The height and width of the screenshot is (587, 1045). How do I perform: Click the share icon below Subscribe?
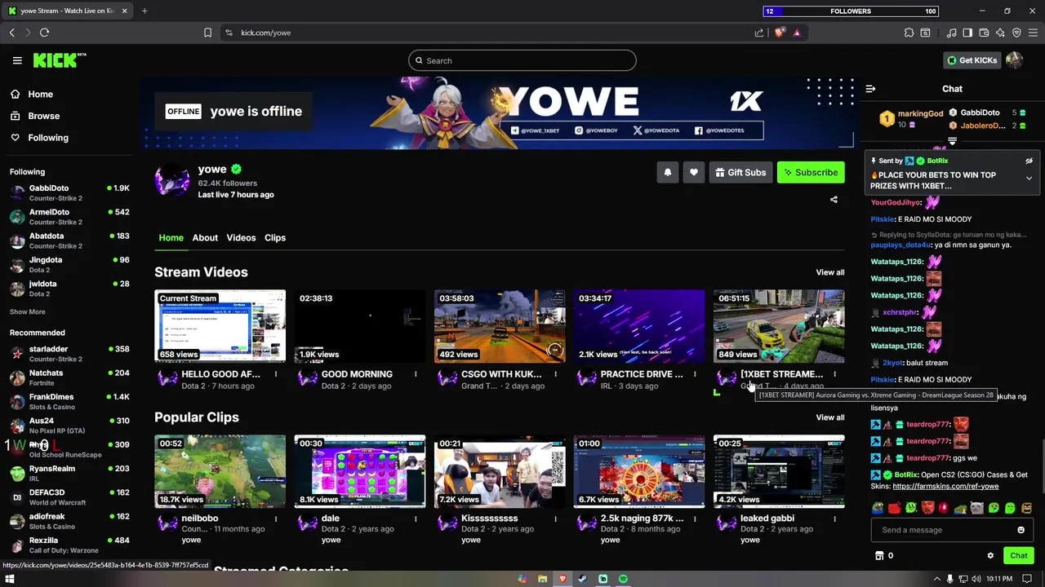[834, 200]
